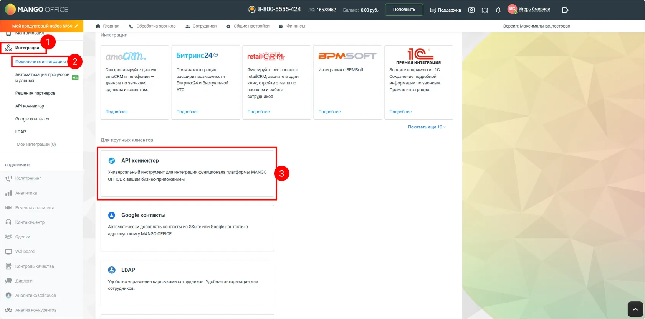
Task: Click the scroll-to-top arrow button
Action: point(635,309)
